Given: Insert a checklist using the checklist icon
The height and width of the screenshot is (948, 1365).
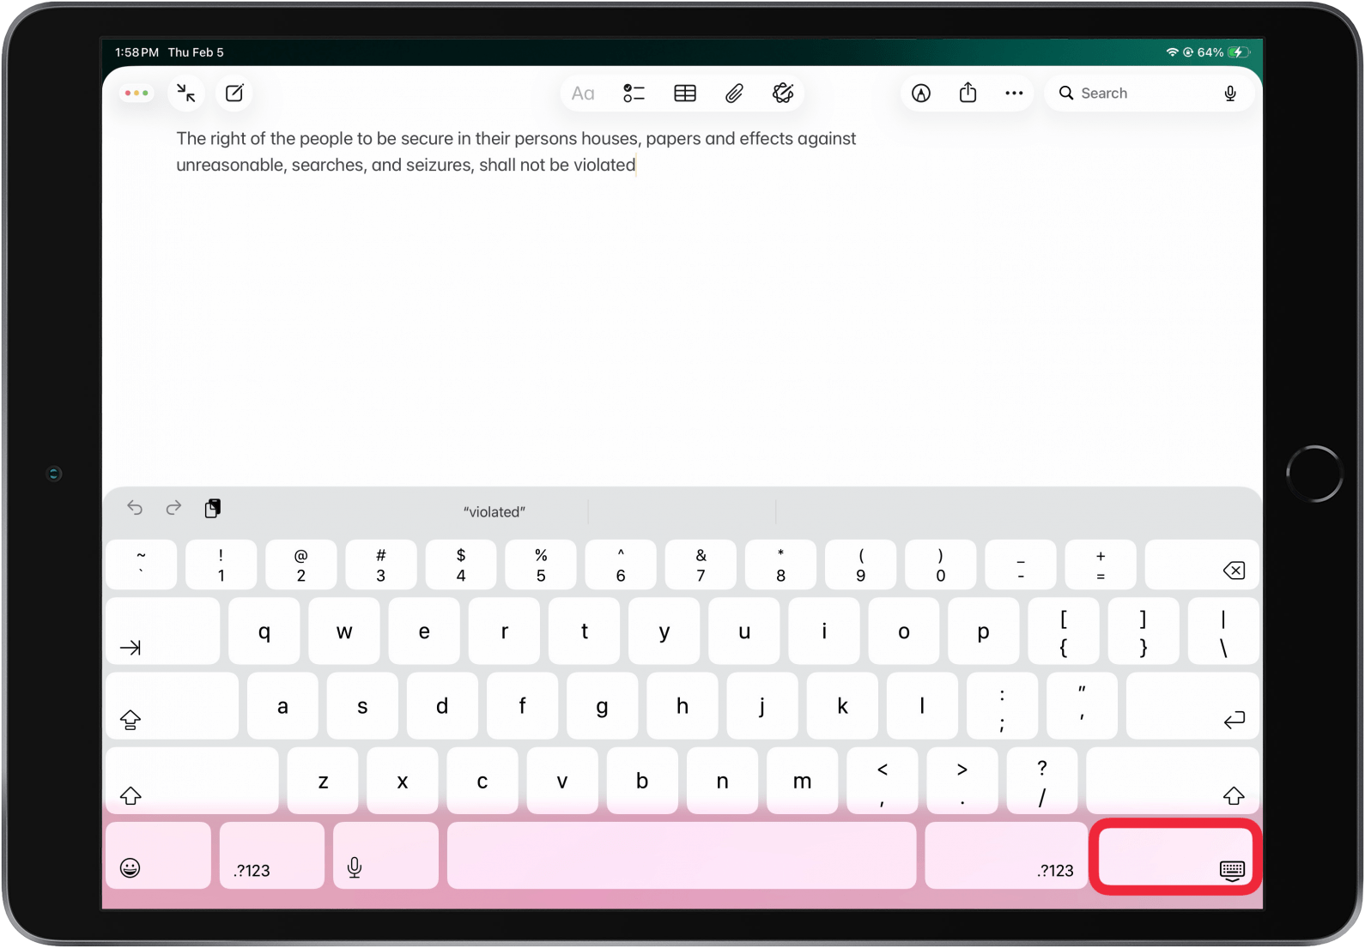Looking at the screenshot, I should [634, 94].
